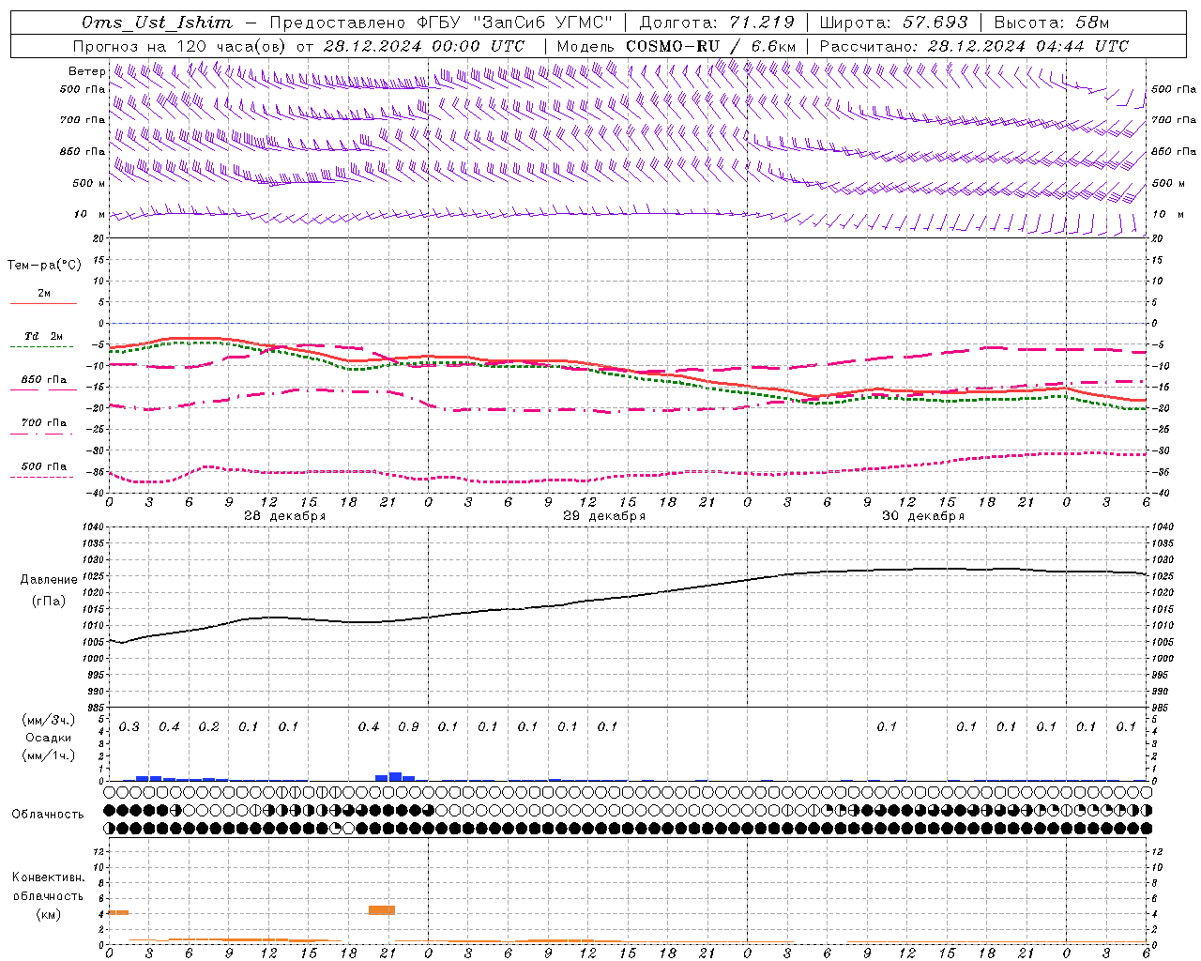Image resolution: width=1201 pixels, height=961 pixels.
Task: Click the 0.3 precipitation value
Action: pyautogui.click(x=129, y=727)
